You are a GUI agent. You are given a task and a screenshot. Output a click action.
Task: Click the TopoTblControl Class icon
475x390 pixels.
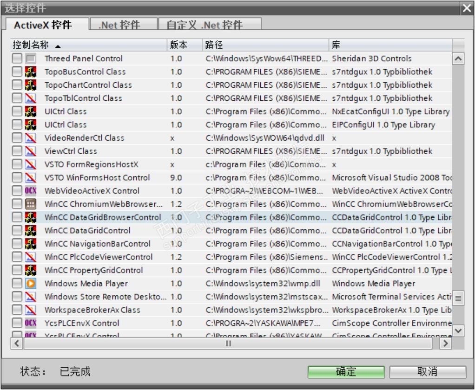(x=31, y=98)
